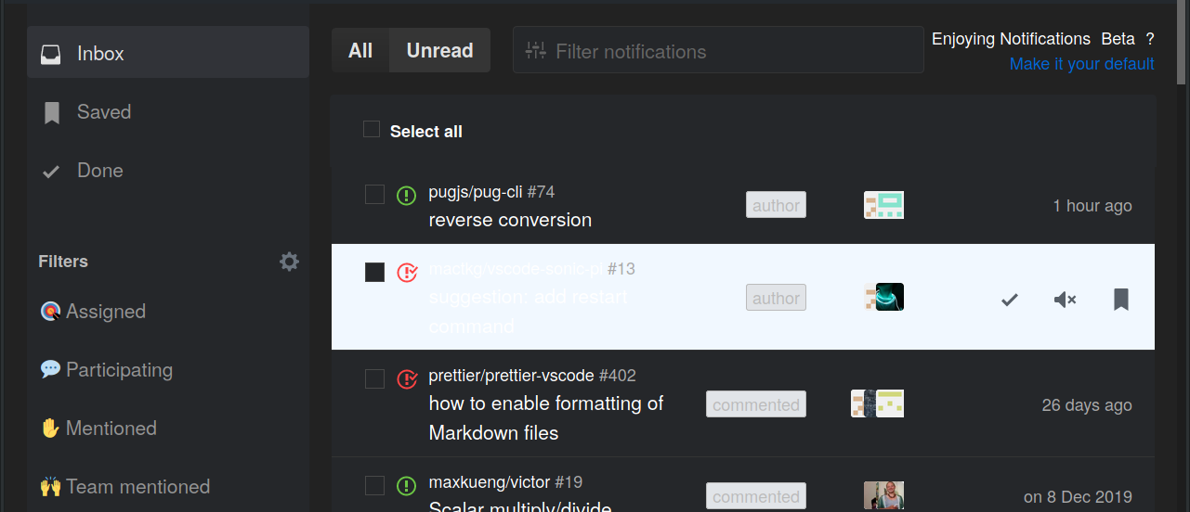Check the prettier-vscode #402 notification checkbox
The width and height of the screenshot is (1190, 512).
374,378
